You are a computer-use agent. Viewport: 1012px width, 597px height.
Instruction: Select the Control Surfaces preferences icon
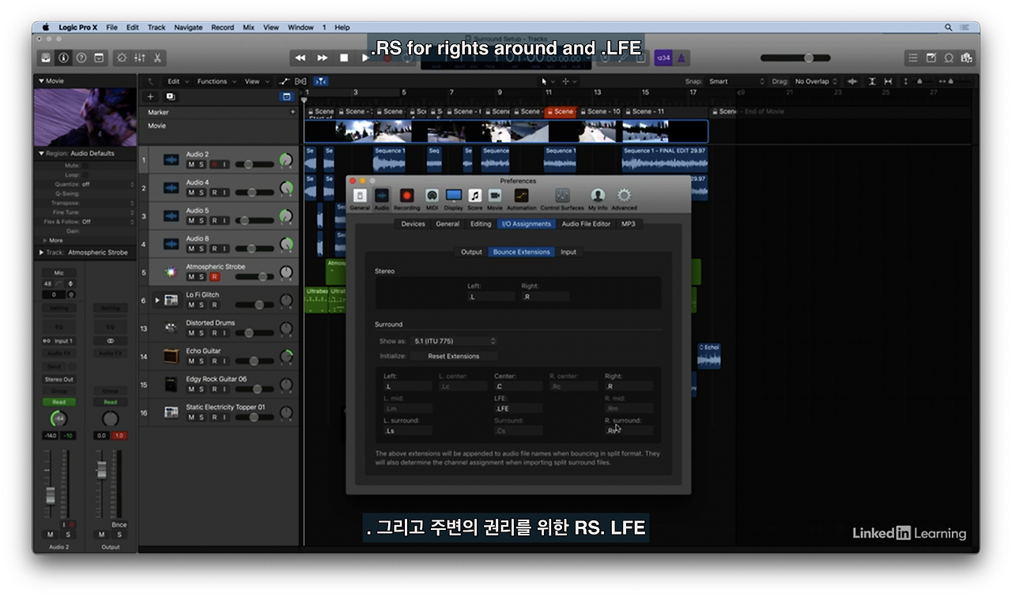tap(562, 198)
